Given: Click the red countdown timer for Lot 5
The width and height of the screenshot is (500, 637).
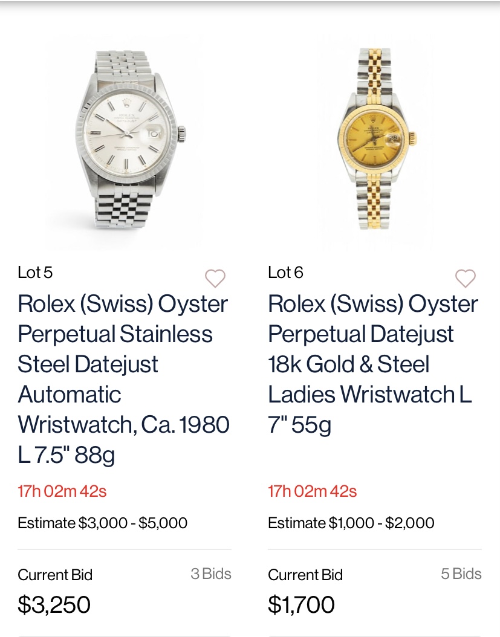Looking at the screenshot, I should tap(62, 491).
